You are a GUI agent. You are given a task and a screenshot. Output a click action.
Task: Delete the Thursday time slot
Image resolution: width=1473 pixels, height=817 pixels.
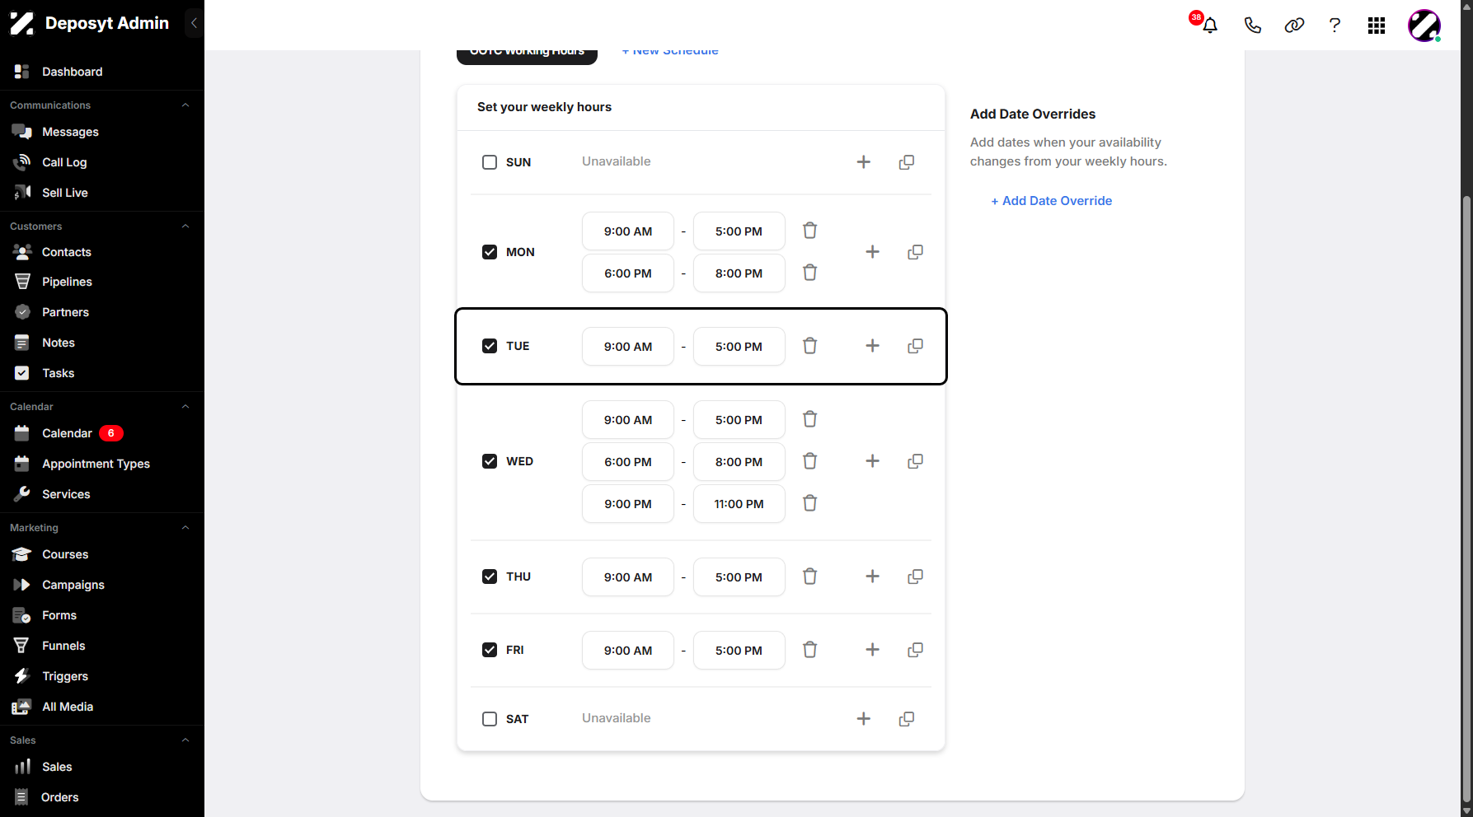(810, 577)
